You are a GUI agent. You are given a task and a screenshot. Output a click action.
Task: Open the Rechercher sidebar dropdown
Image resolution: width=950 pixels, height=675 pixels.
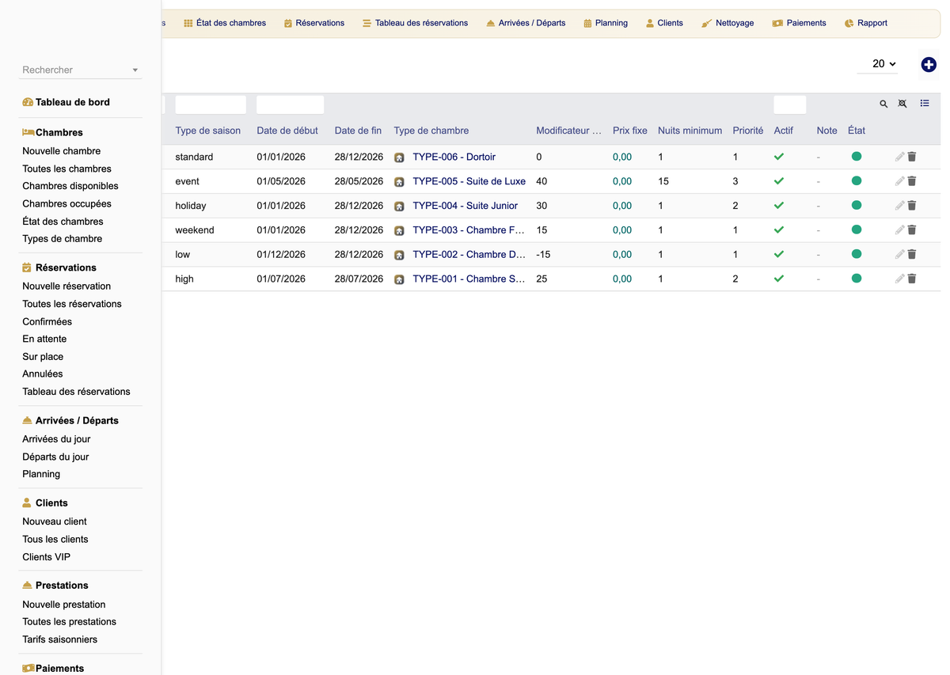81,70
